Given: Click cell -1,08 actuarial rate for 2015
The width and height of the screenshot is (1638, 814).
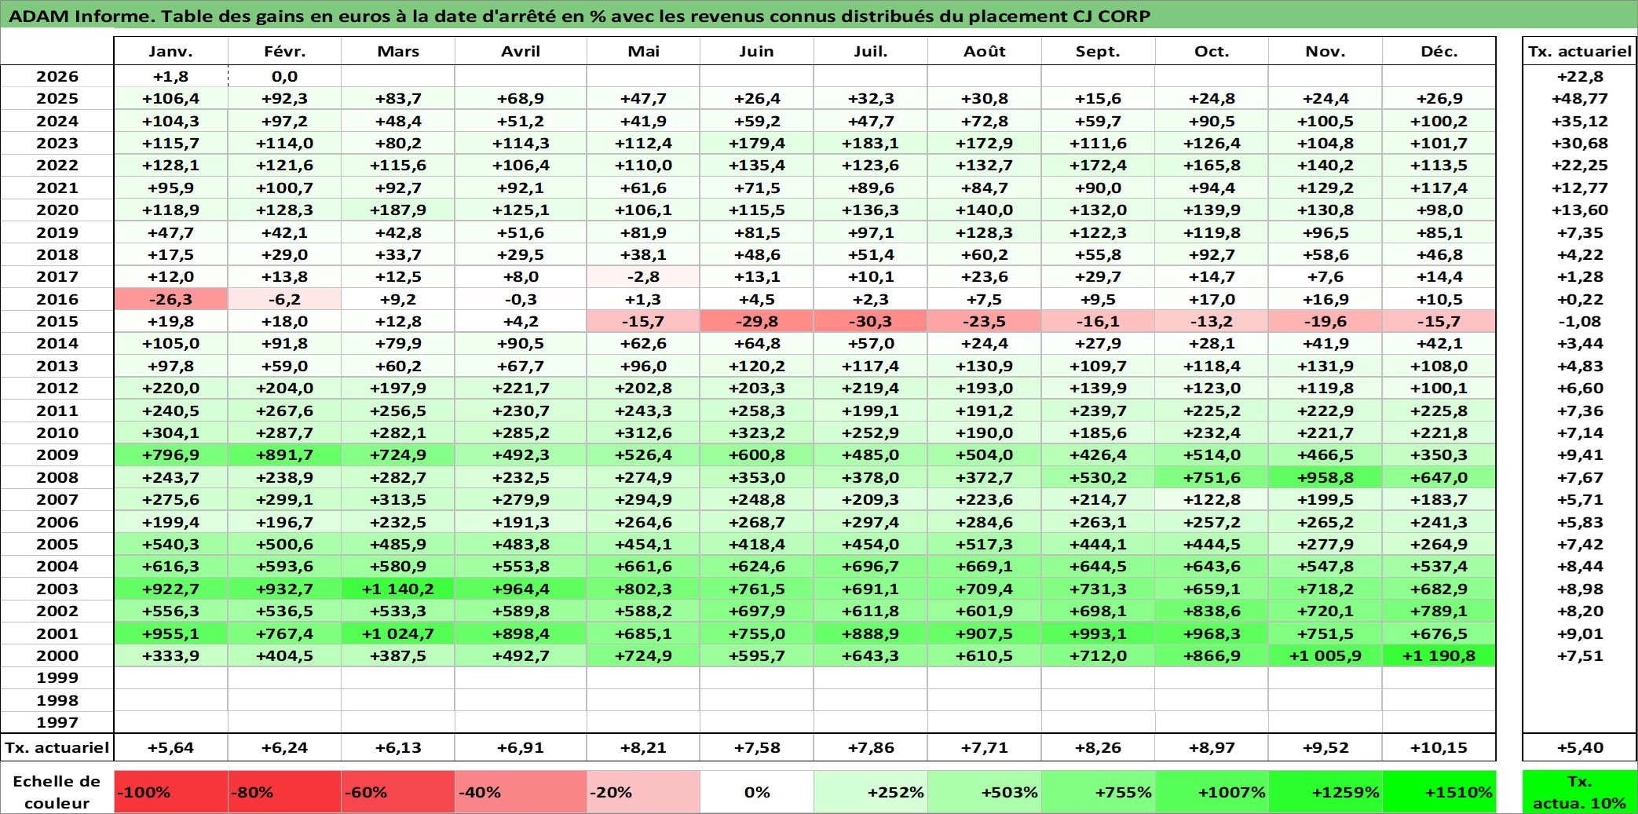Looking at the screenshot, I should point(1580,321).
